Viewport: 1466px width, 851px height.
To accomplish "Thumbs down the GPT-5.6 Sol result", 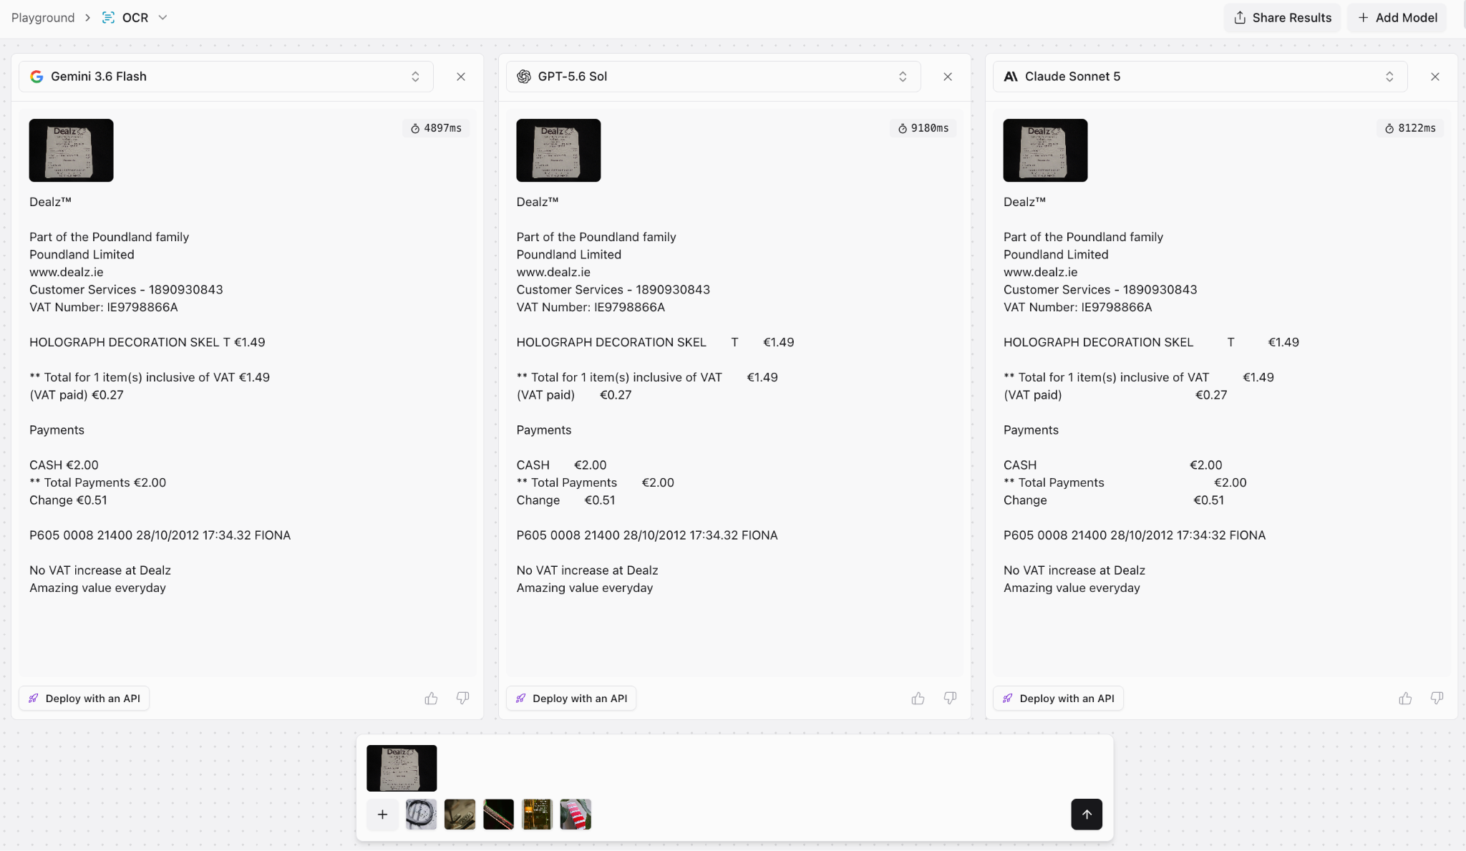I will [950, 699].
